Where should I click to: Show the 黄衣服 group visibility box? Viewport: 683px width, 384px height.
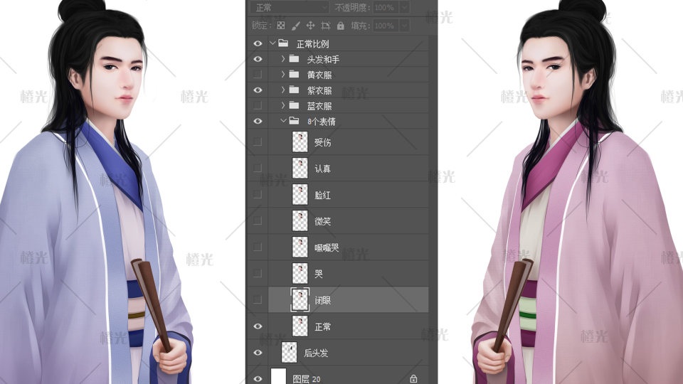click(x=258, y=75)
